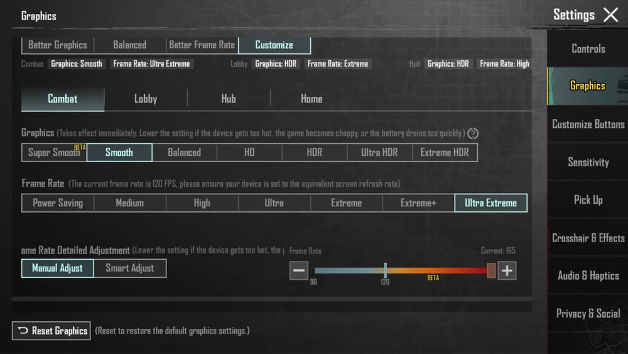Screen dimensions: 628x354
Task: Click Lobby 'Graphics: HDR' summary label
Action: 276,64
